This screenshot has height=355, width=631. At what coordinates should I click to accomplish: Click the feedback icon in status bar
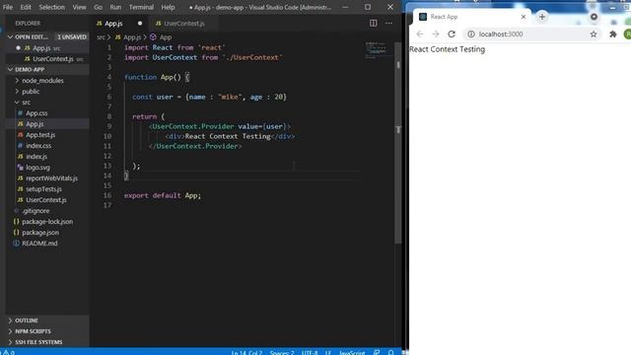coord(377,352)
